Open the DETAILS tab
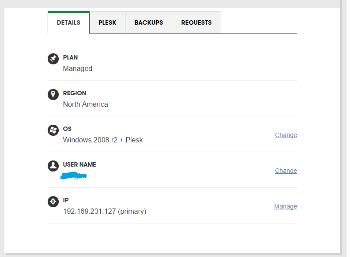Viewport: 351px width, 257px height. tap(68, 22)
